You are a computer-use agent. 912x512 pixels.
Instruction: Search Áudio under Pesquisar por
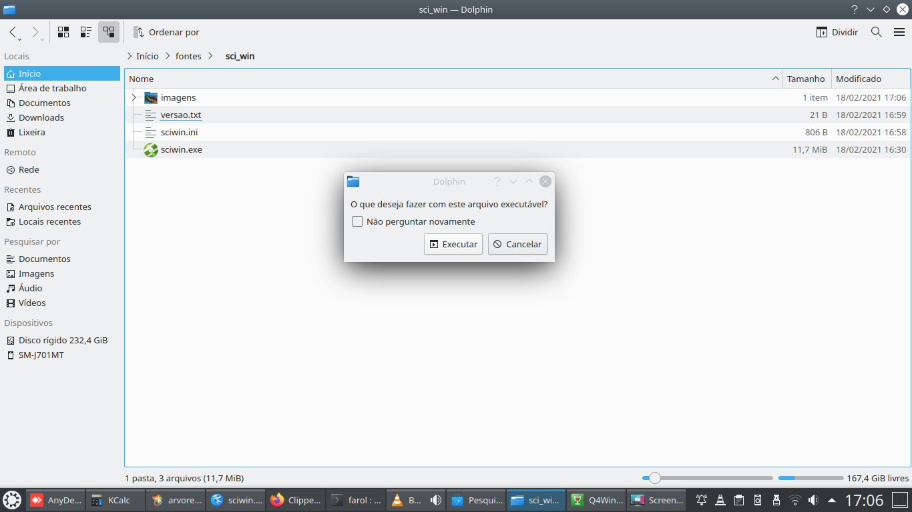pyautogui.click(x=62, y=288)
